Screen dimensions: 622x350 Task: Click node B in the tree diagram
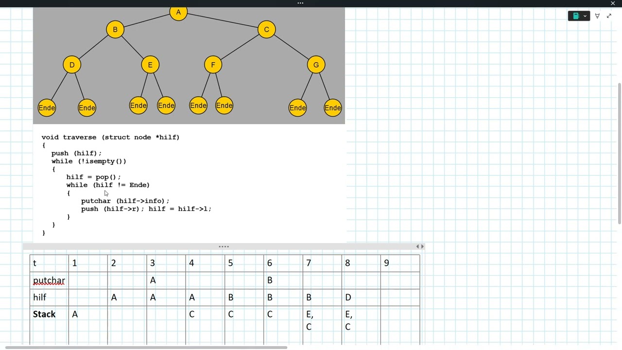click(115, 30)
